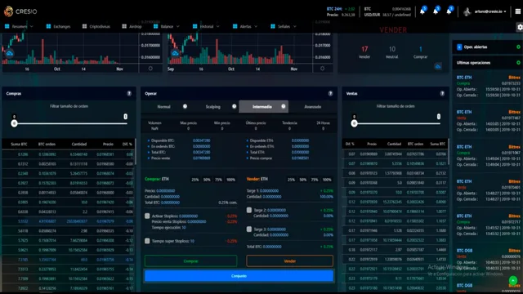Click cloud icon on the left chart
523x294 pixels.
(x=9, y=53)
